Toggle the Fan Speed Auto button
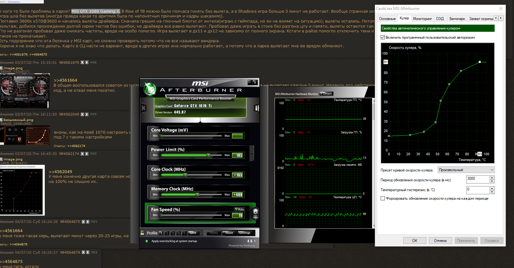This screenshot has height=268, width=514. click(x=240, y=209)
